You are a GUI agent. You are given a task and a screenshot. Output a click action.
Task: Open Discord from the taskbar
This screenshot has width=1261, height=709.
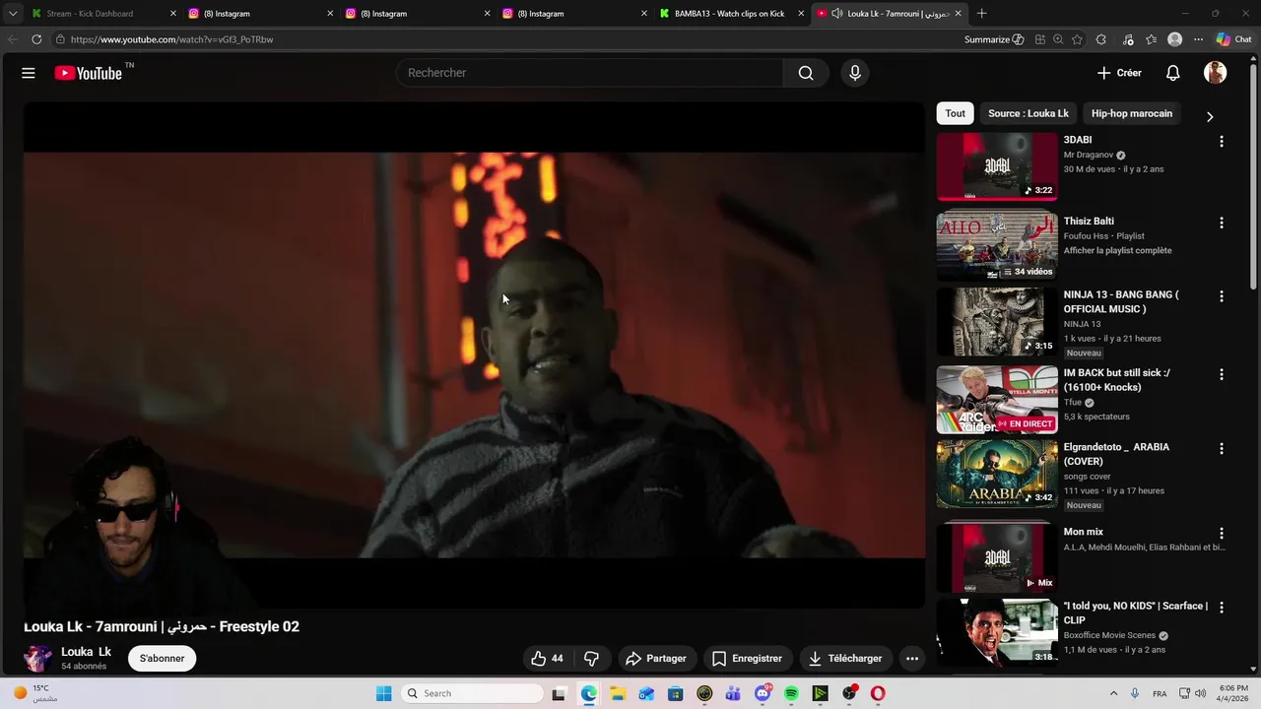point(762,693)
